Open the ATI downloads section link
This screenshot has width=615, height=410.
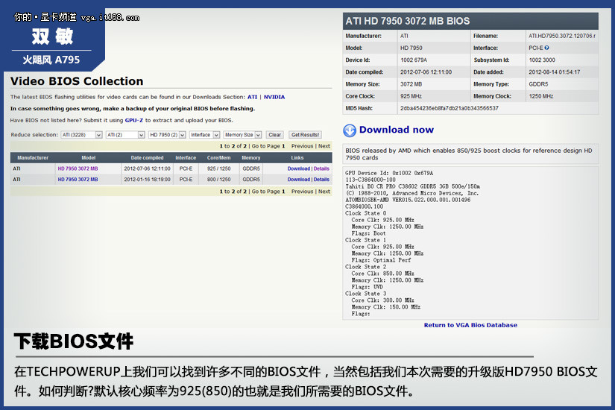pos(252,97)
